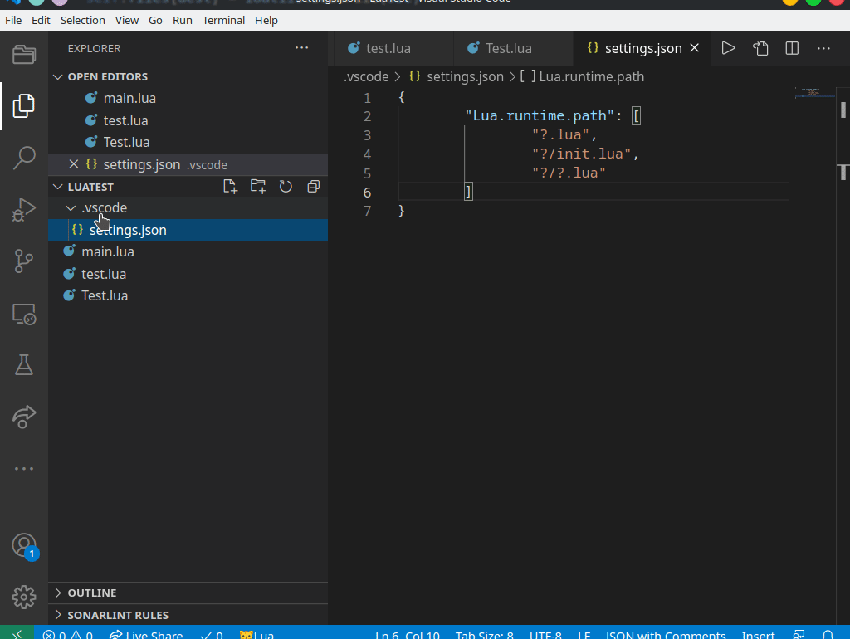
Task: Open the View menu
Action: tap(127, 21)
